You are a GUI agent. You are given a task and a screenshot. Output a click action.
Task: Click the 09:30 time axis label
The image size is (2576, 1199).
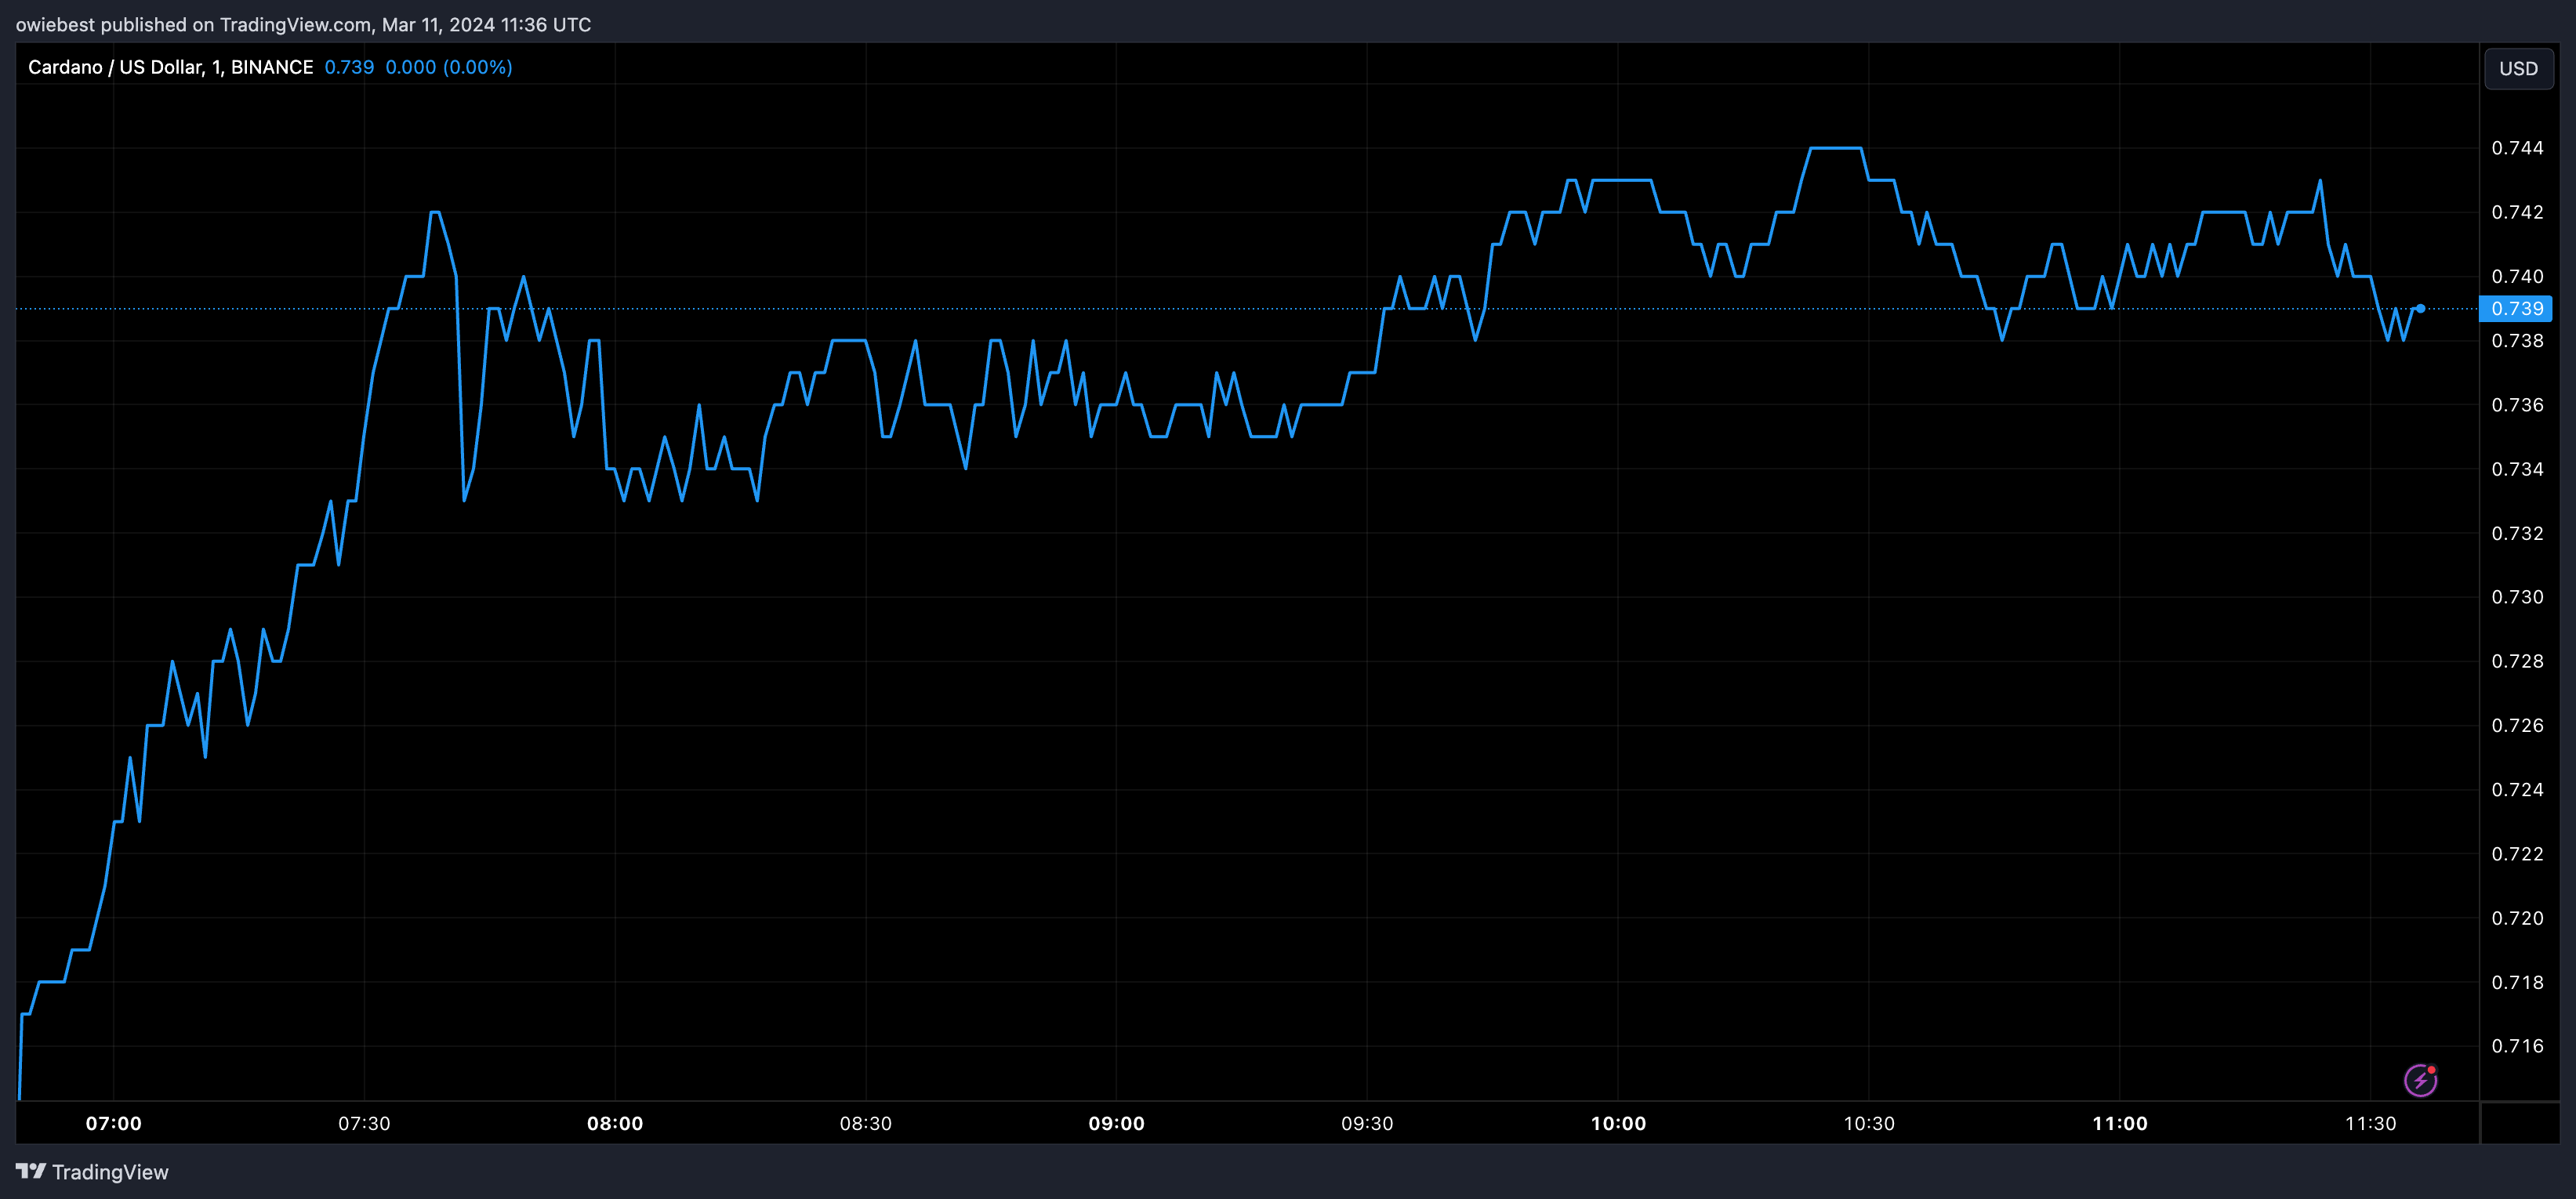pos(1367,1123)
